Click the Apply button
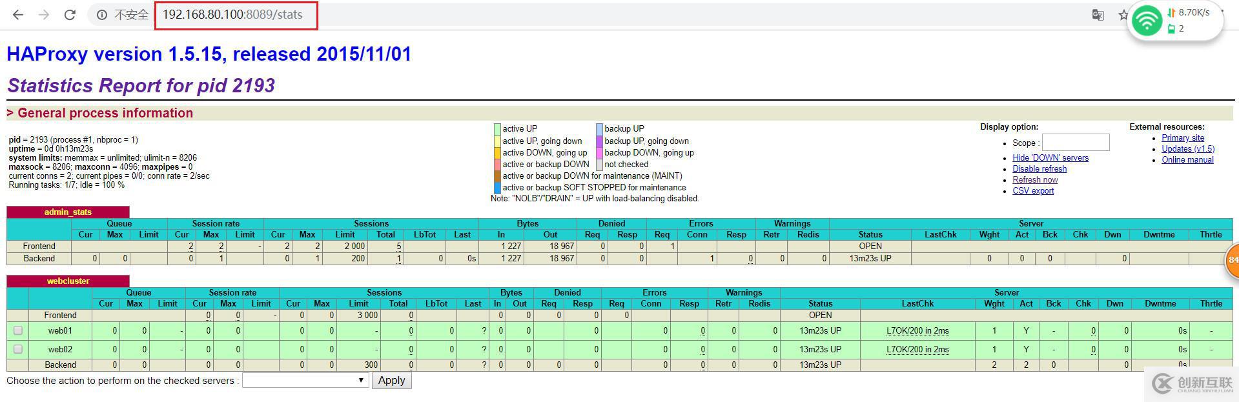Image resolution: width=1239 pixels, height=402 pixels. point(391,381)
